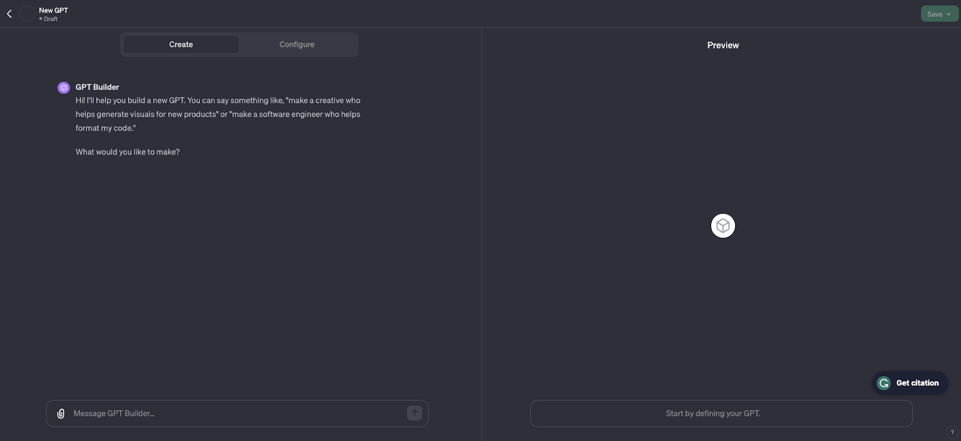Click the 'New GPT' title text
The height and width of the screenshot is (441, 961).
pyautogui.click(x=53, y=10)
